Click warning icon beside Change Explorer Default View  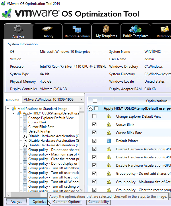point(109,116)
